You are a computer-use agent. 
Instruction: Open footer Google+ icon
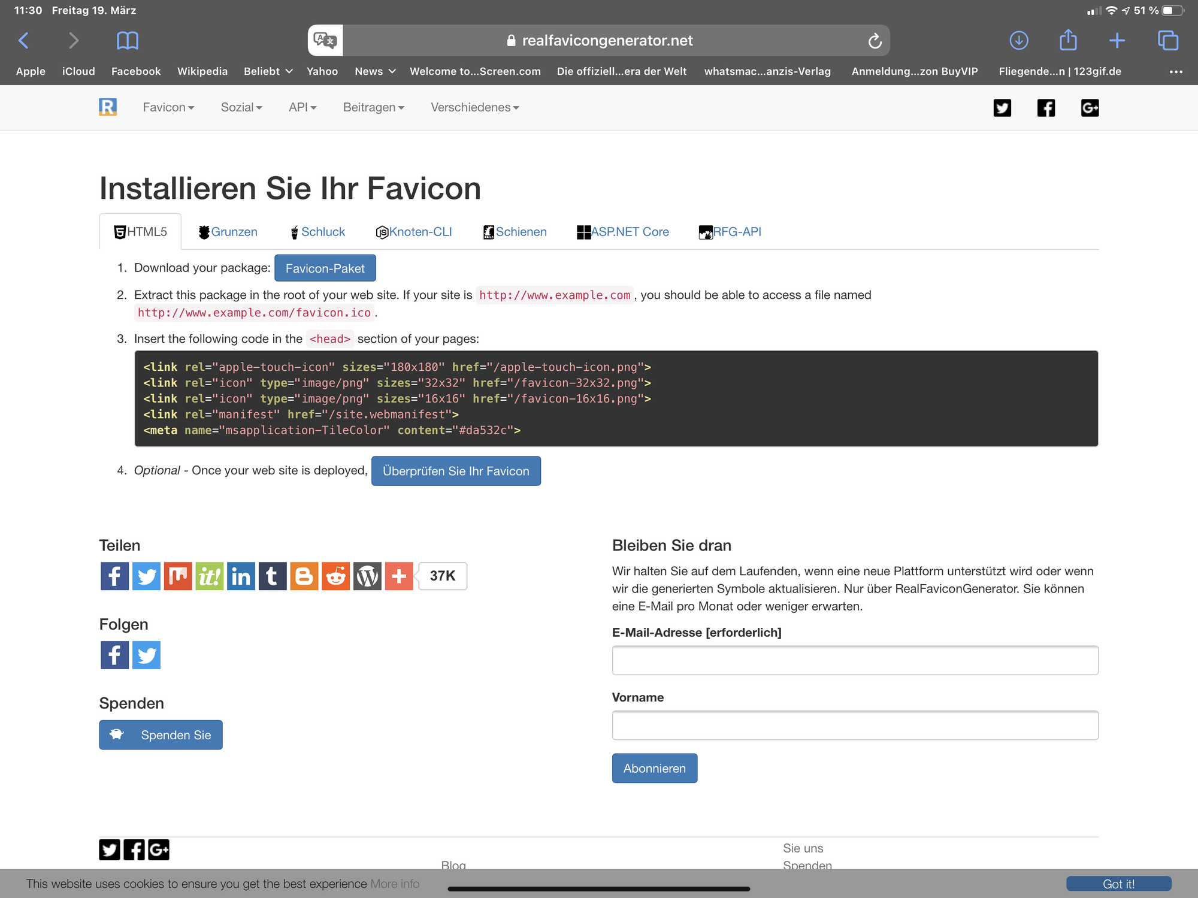point(159,849)
